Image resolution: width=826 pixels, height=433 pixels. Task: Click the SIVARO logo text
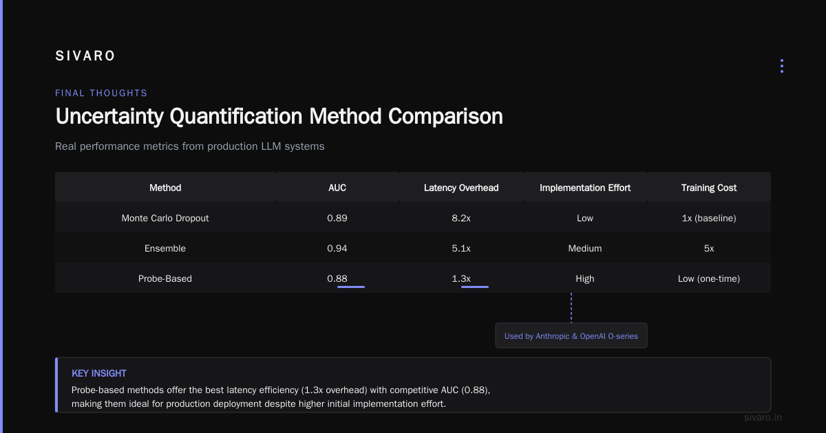click(85, 56)
